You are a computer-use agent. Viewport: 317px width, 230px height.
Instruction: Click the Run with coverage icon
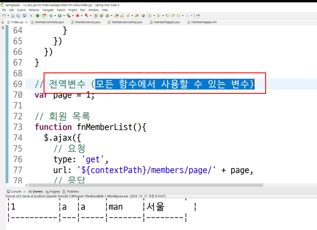point(68,16)
